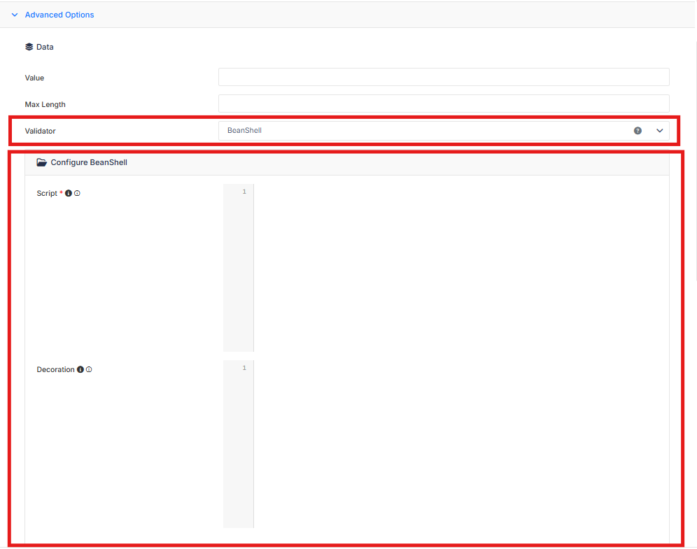This screenshot has height=549, width=697.
Task: Click the Validator help question-mark icon
Action: click(x=638, y=131)
